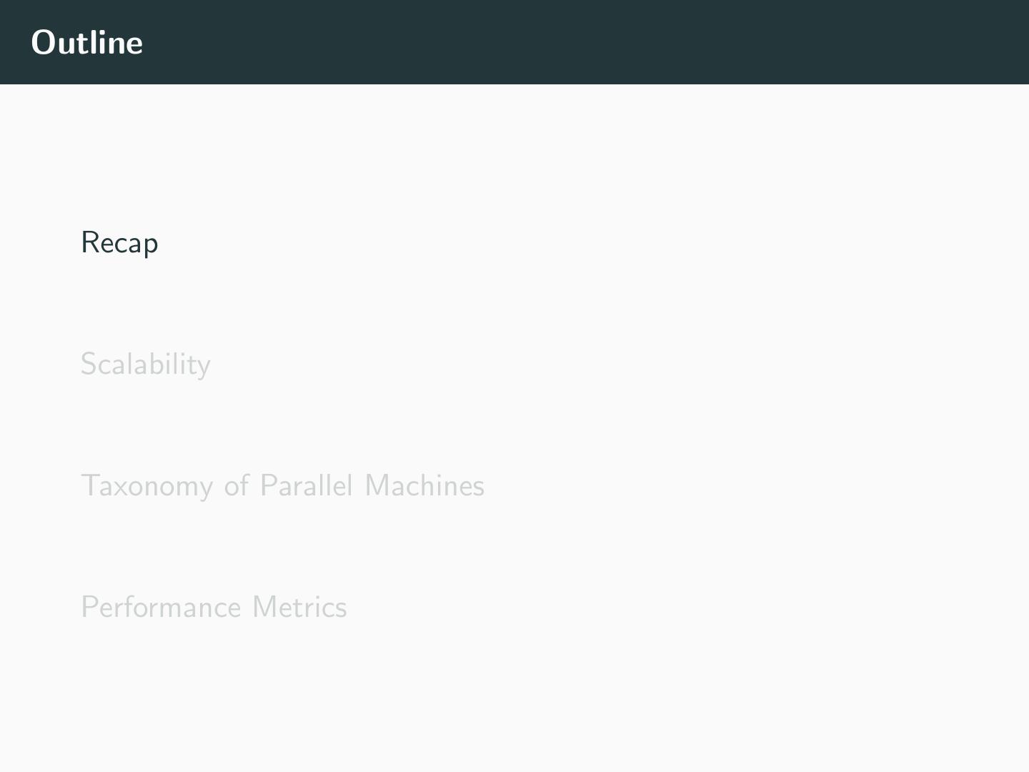Click the word Parallel in the outline
Image resolution: width=1029 pixels, height=772 pixels.
coord(306,486)
